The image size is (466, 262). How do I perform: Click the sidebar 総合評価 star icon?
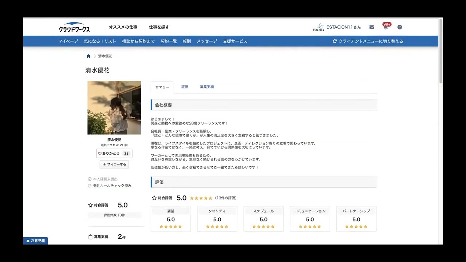[90, 205]
